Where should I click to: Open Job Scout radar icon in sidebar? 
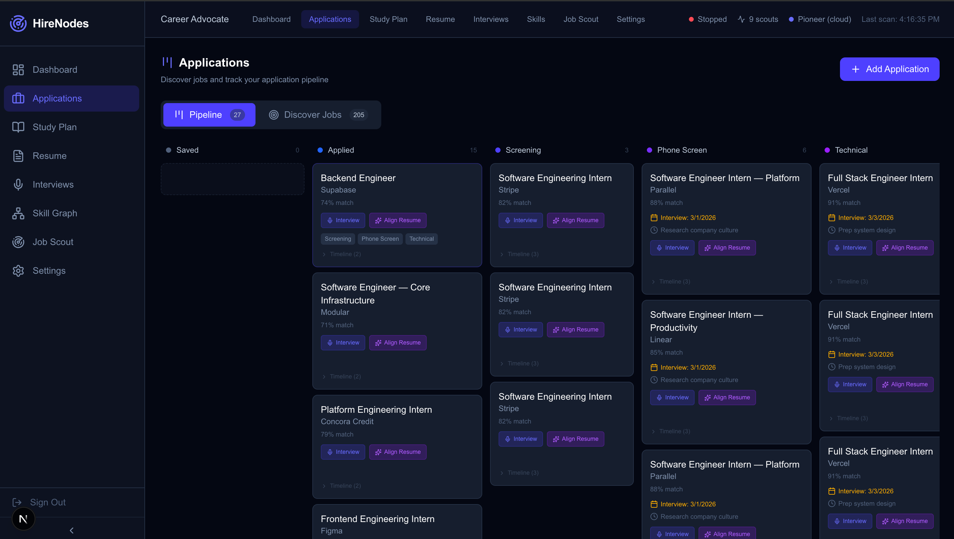click(18, 242)
